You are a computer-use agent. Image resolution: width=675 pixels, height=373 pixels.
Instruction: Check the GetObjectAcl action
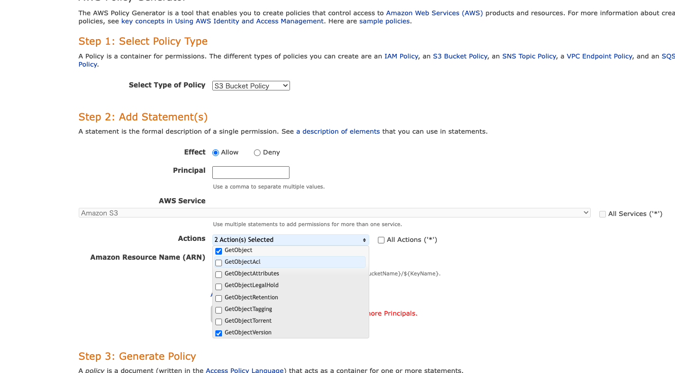pos(219,263)
